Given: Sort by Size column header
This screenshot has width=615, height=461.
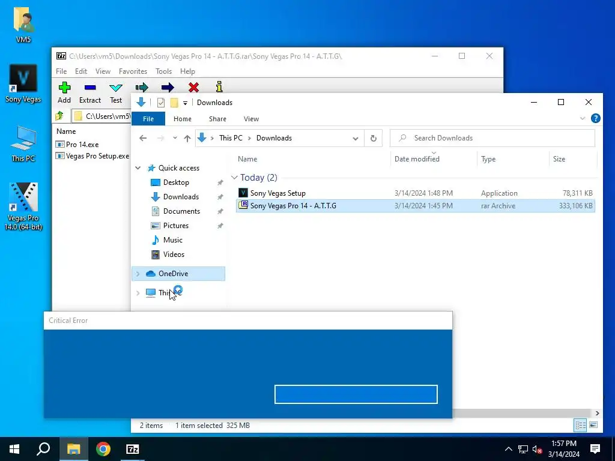Looking at the screenshot, I should (x=559, y=158).
